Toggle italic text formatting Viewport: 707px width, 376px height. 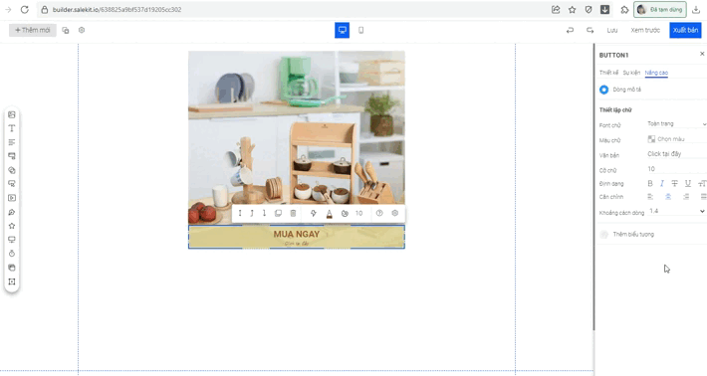pos(662,183)
